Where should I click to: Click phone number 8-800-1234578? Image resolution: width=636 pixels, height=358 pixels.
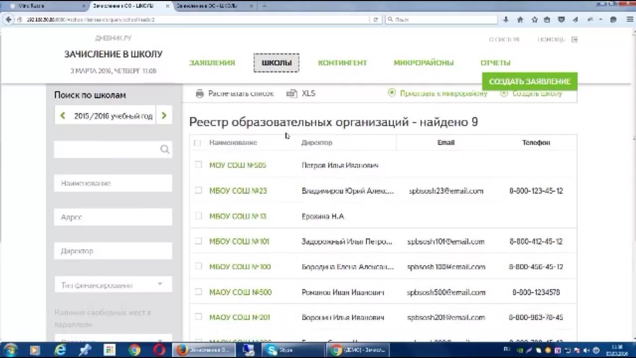pyautogui.click(x=536, y=292)
